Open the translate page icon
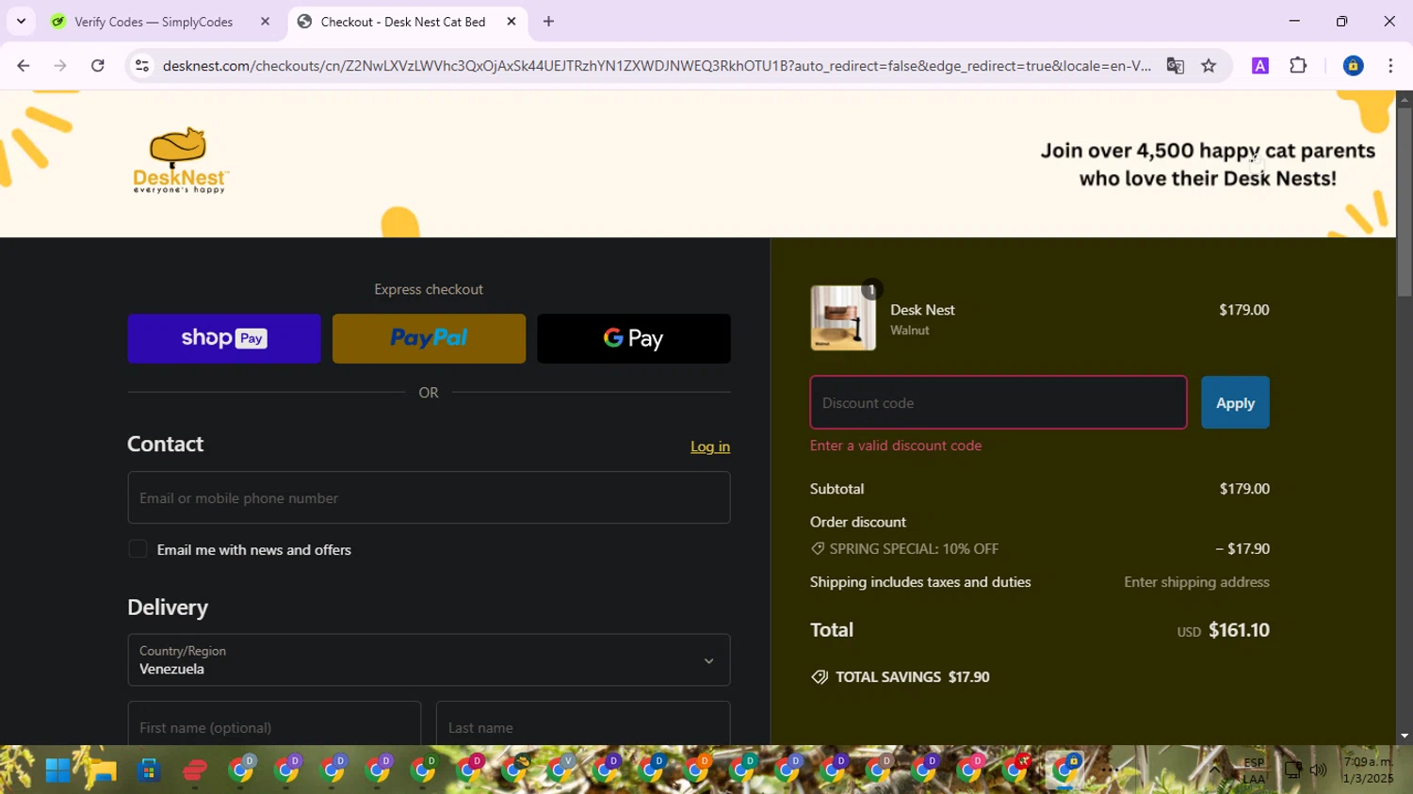The width and height of the screenshot is (1413, 794). point(1175,66)
